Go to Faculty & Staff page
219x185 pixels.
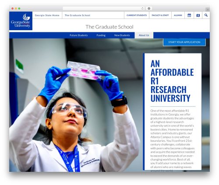[160, 15]
